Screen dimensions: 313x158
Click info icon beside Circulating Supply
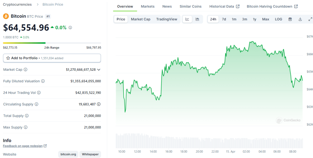click(x=36, y=104)
